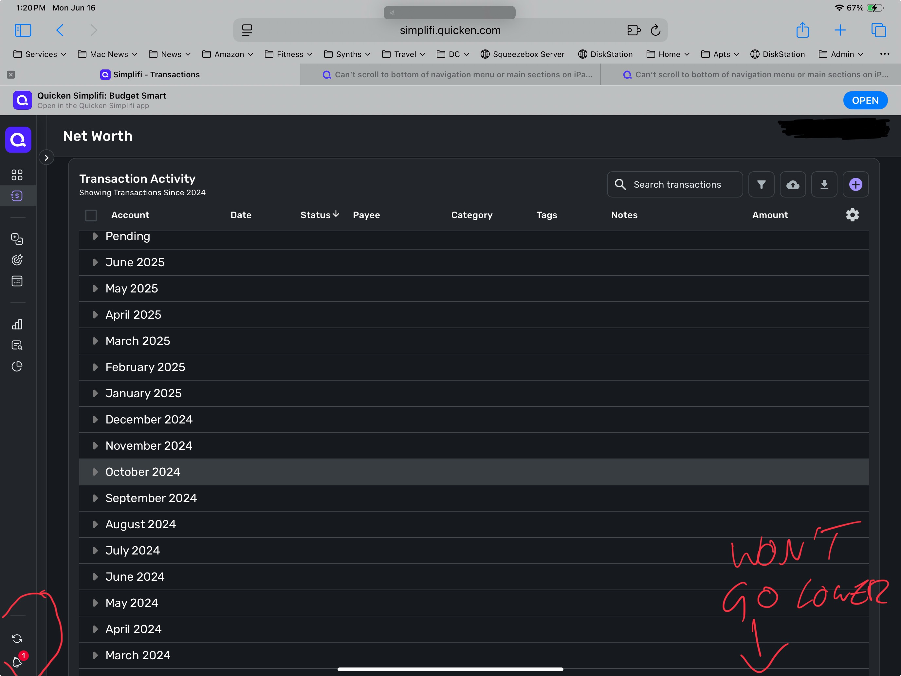Expand the sidebar with chevron toggle
901x676 pixels.
tap(46, 158)
